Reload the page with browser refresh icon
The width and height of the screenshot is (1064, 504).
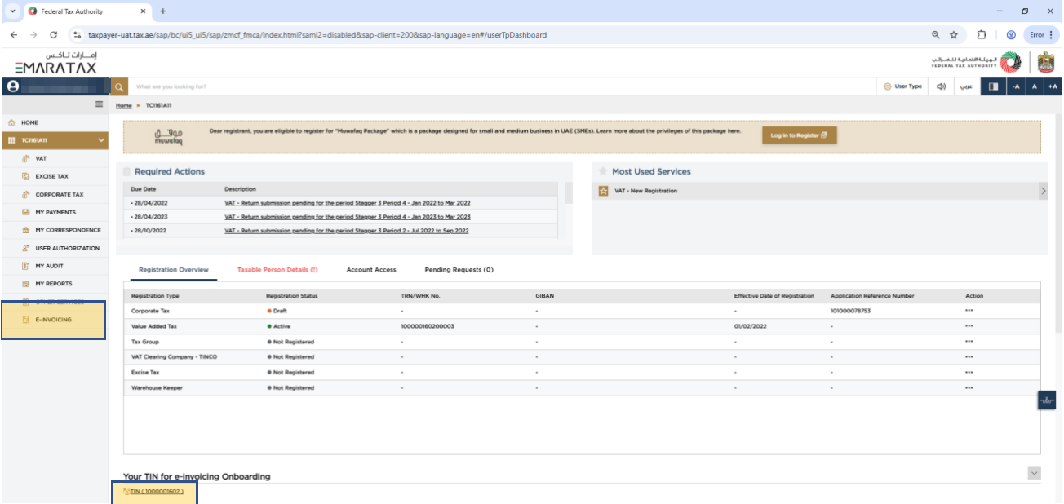54,35
